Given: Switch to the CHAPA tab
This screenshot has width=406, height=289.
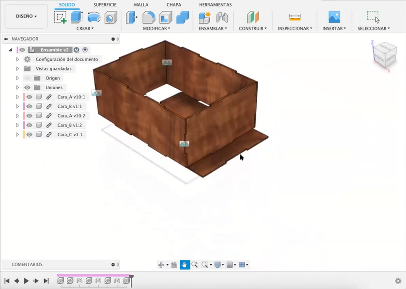Looking at the screenshot, I should 174,5.
